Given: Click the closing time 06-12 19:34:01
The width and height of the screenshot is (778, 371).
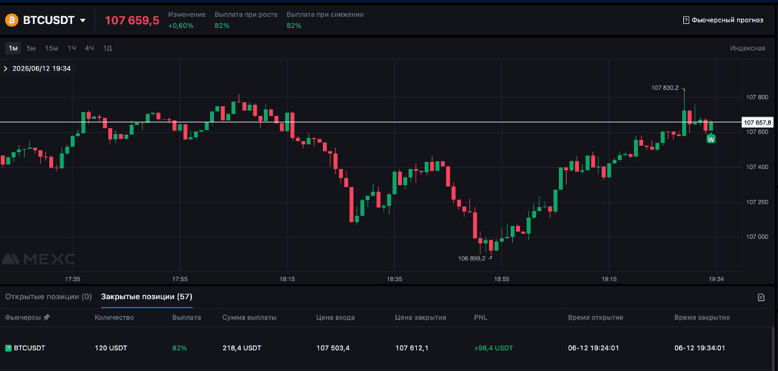Looking at the screenshot, I should [700, 348].
